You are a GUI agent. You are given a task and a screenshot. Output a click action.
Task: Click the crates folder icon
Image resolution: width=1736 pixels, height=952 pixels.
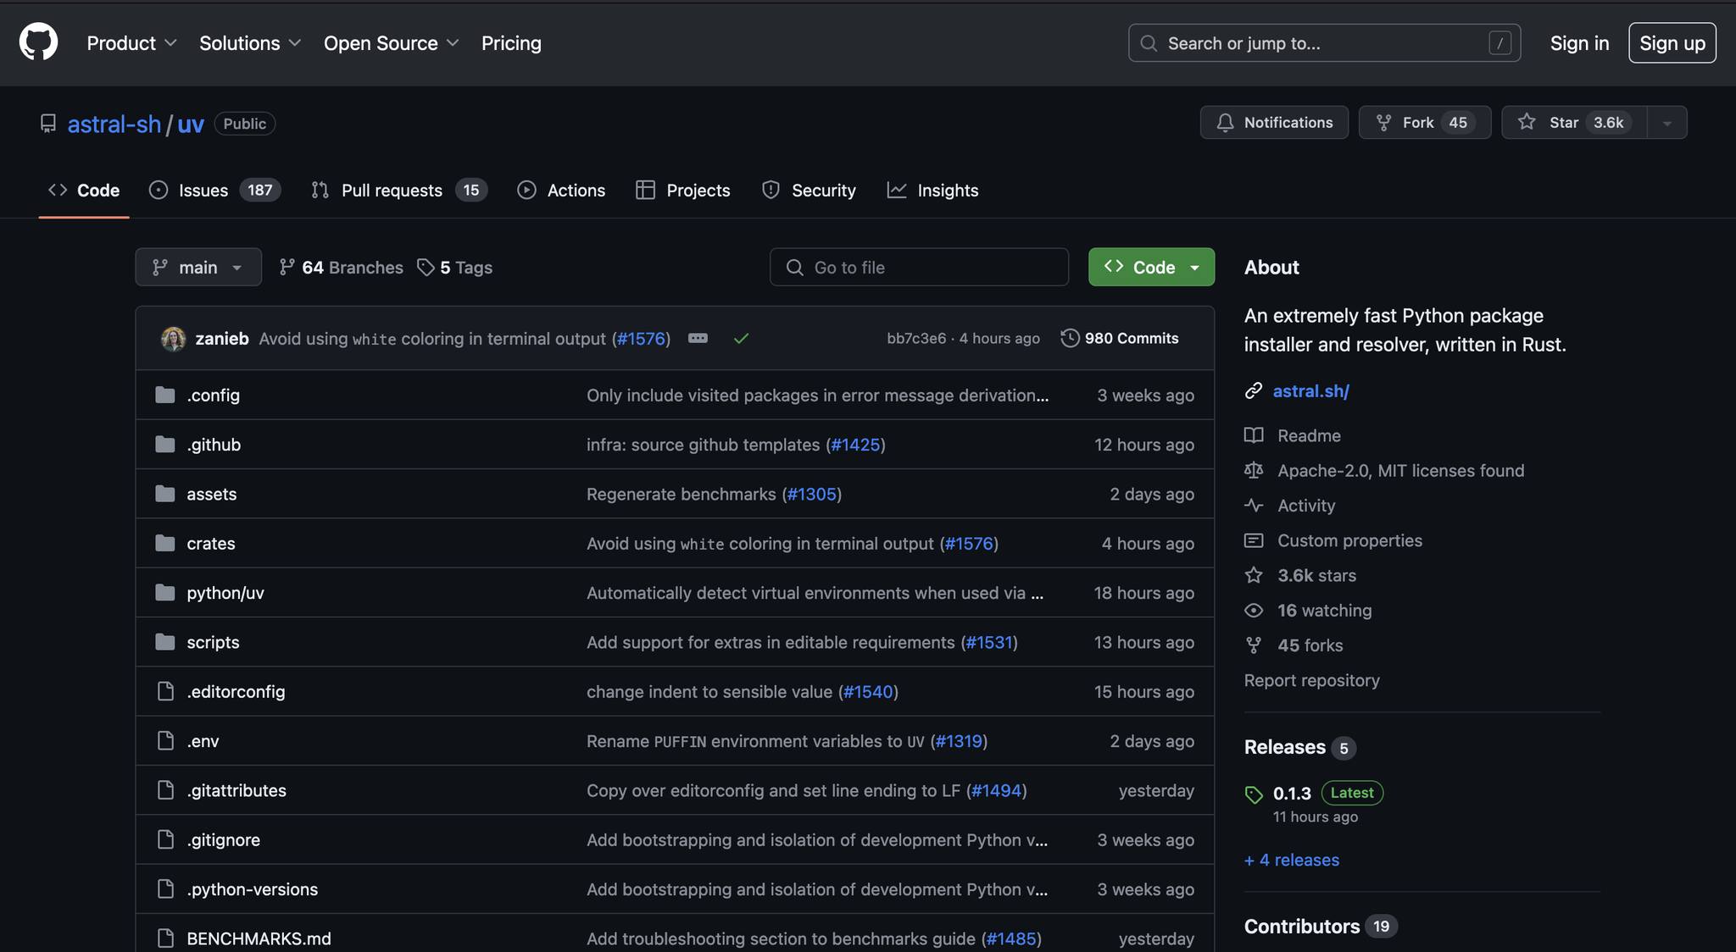pos(165,543)
